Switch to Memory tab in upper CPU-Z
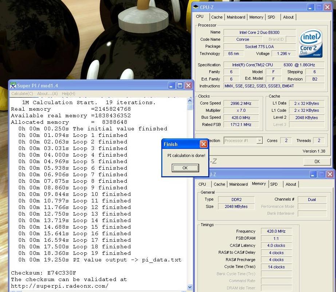This screenshot has width=336, height=292. [x=256, y=17]
